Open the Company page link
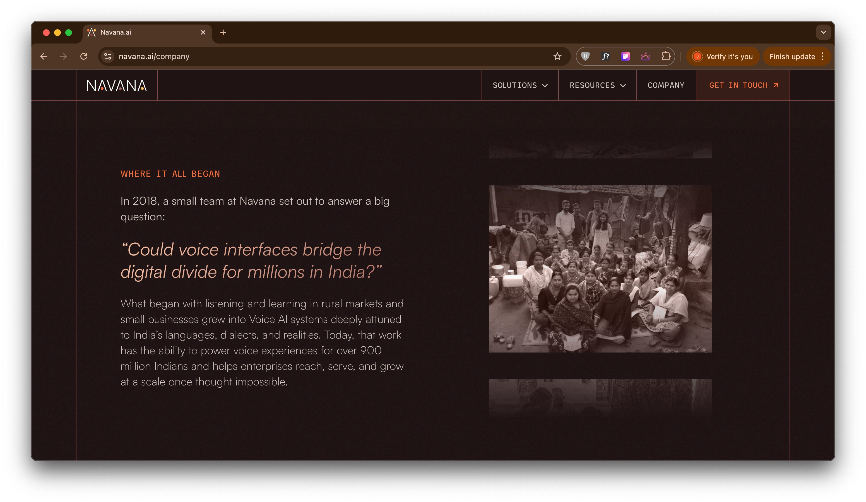Screen dimensions: 866x502 click(x=666, y=85)
